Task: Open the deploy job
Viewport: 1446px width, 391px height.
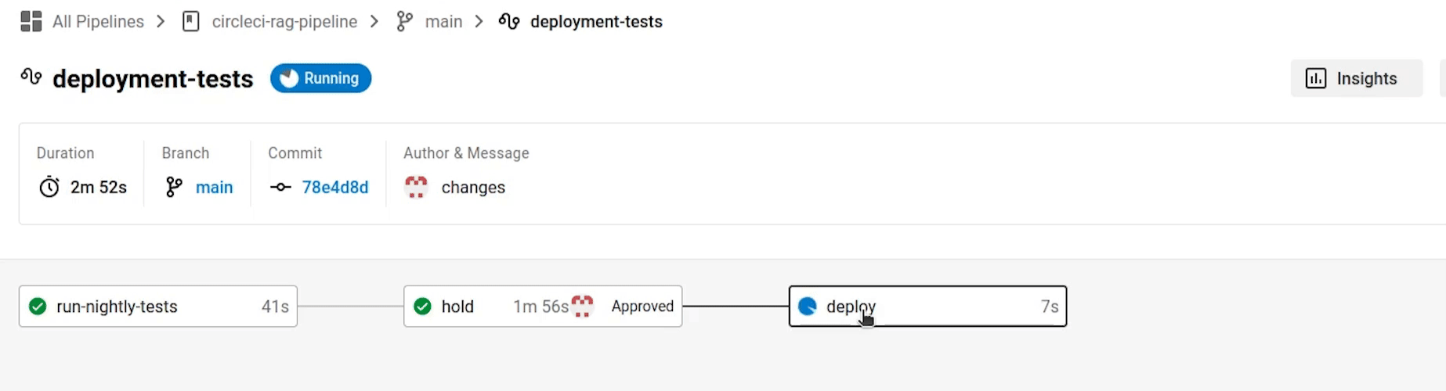Action: click(927, 307)
